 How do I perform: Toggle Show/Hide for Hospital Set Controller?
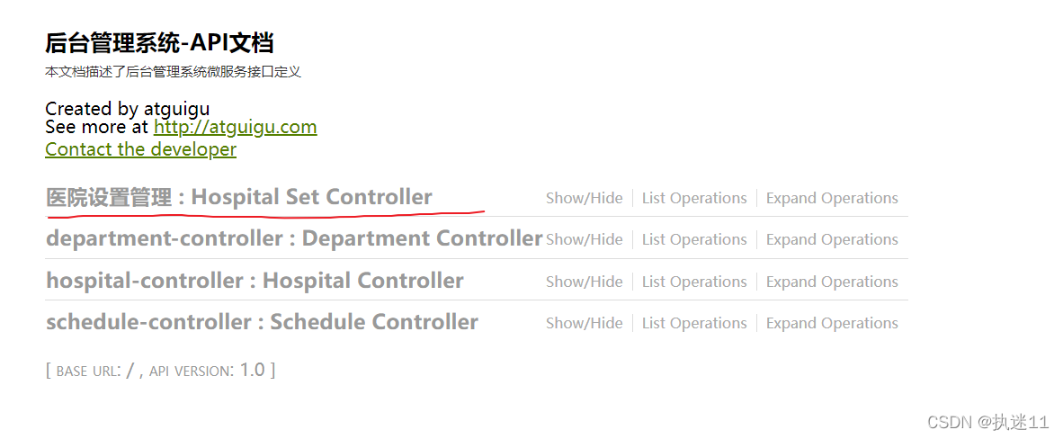pos(584,198)
